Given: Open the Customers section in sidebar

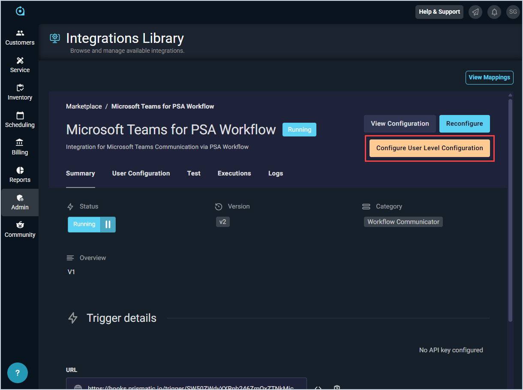Looking at the screenshot, I should click(x=20, y=38).
